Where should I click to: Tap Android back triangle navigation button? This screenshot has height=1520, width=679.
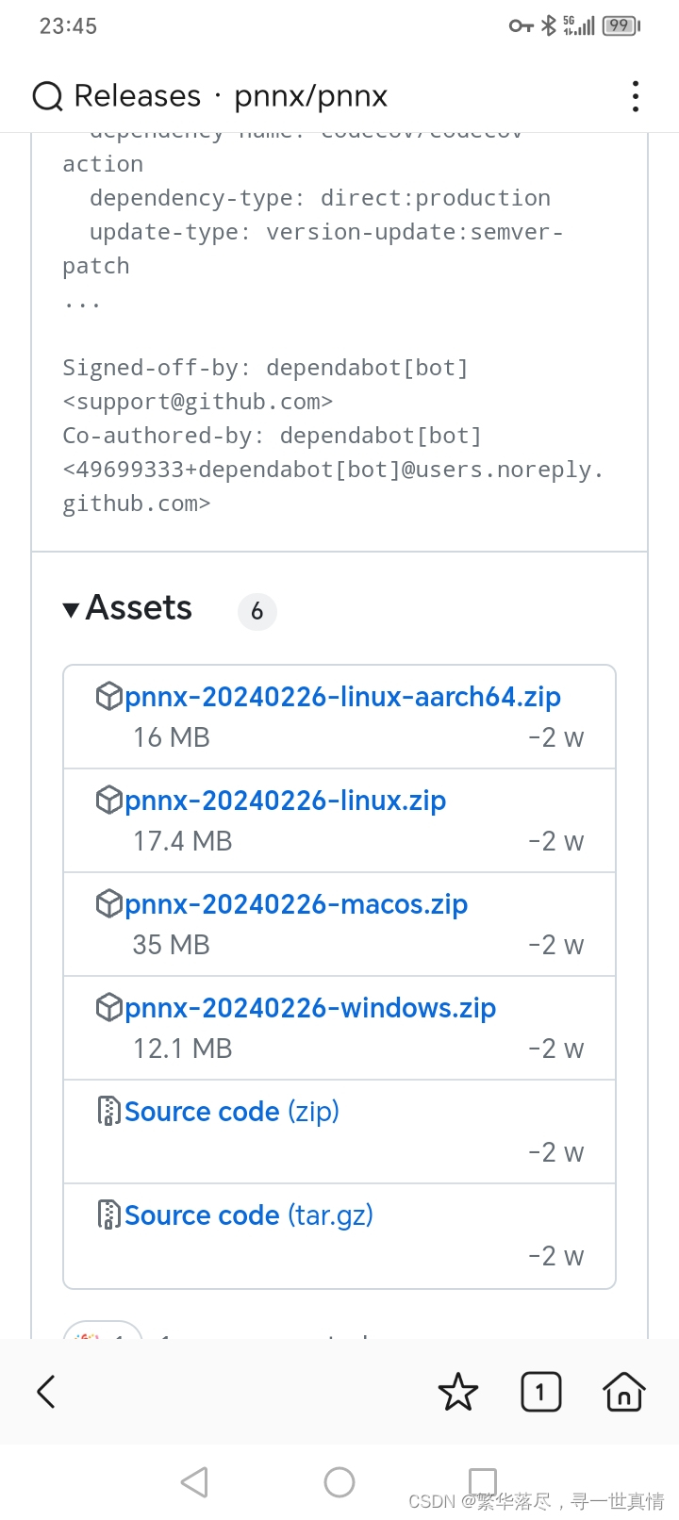click(194, 1482)
